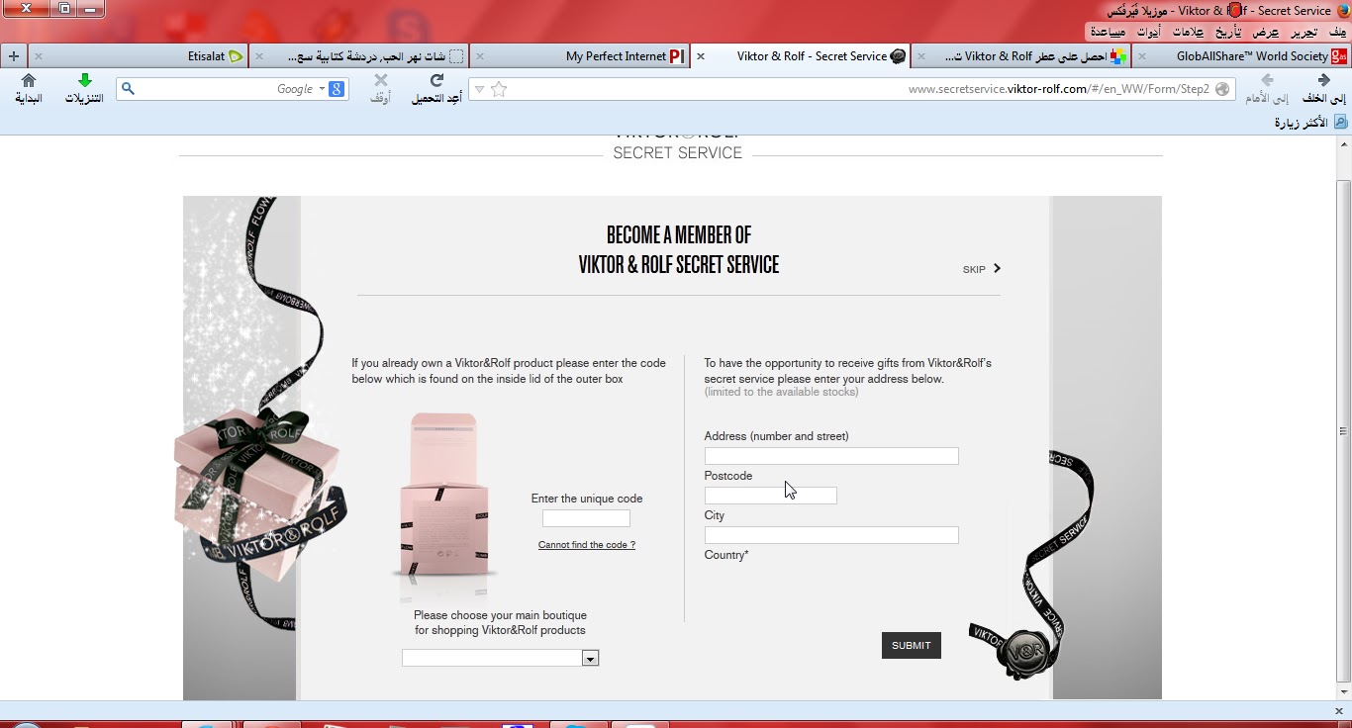Viewport: 1352px width, 728px height.
Task: Close the My Perfect Internet tab
Action: click(x=479, y=56)
